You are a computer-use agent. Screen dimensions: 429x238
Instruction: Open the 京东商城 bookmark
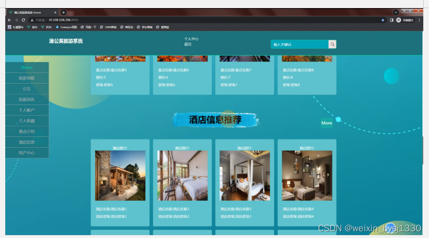[x=144, y=27]
